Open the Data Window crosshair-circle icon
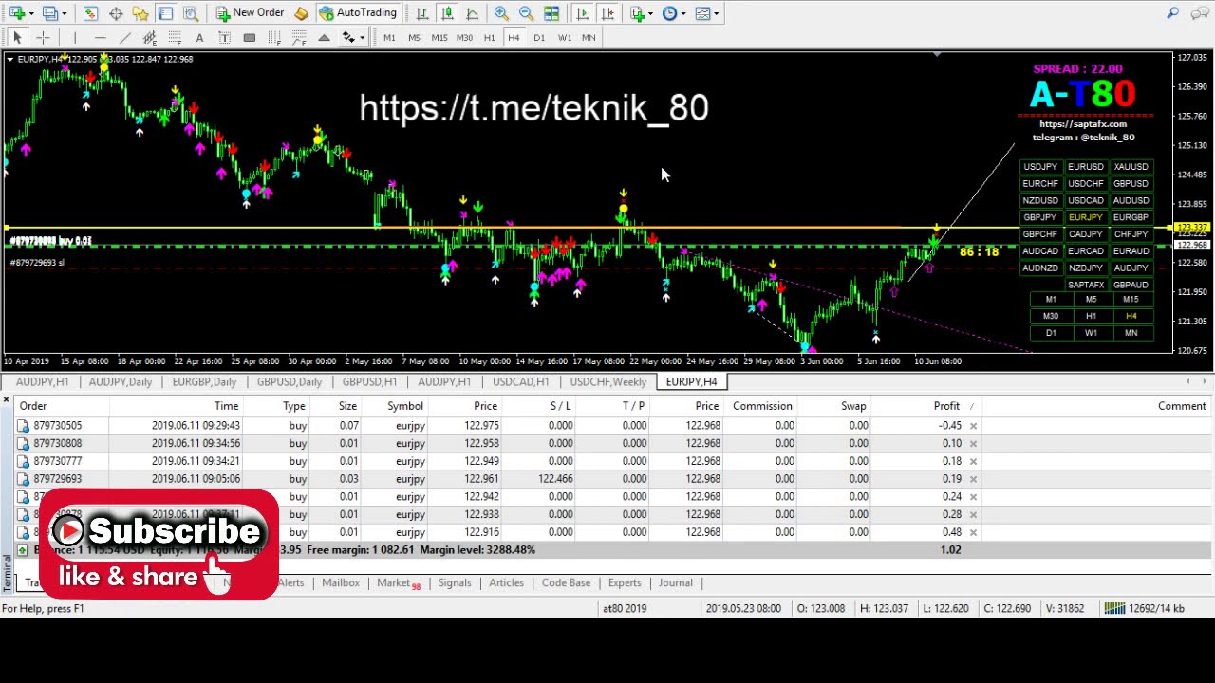Screen dimensions: 1215x683 click(x=116, y=13)
